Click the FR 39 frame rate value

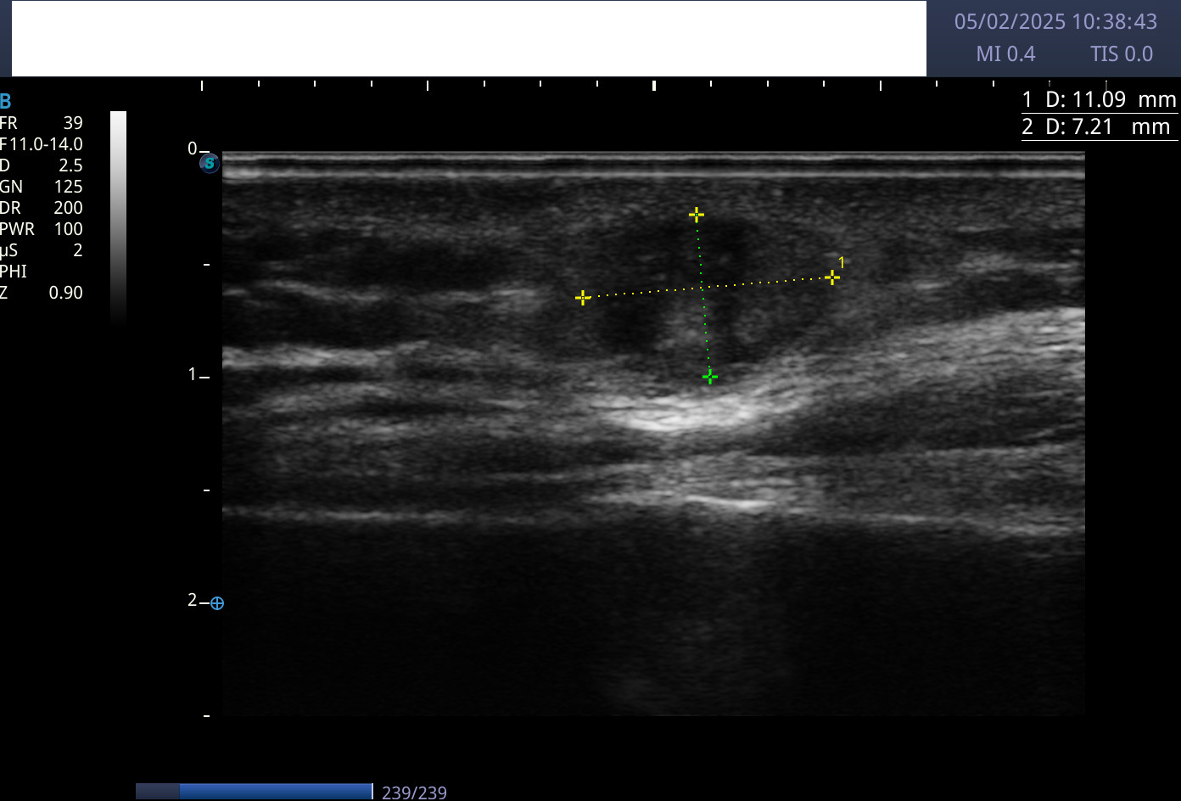[42, 123]
